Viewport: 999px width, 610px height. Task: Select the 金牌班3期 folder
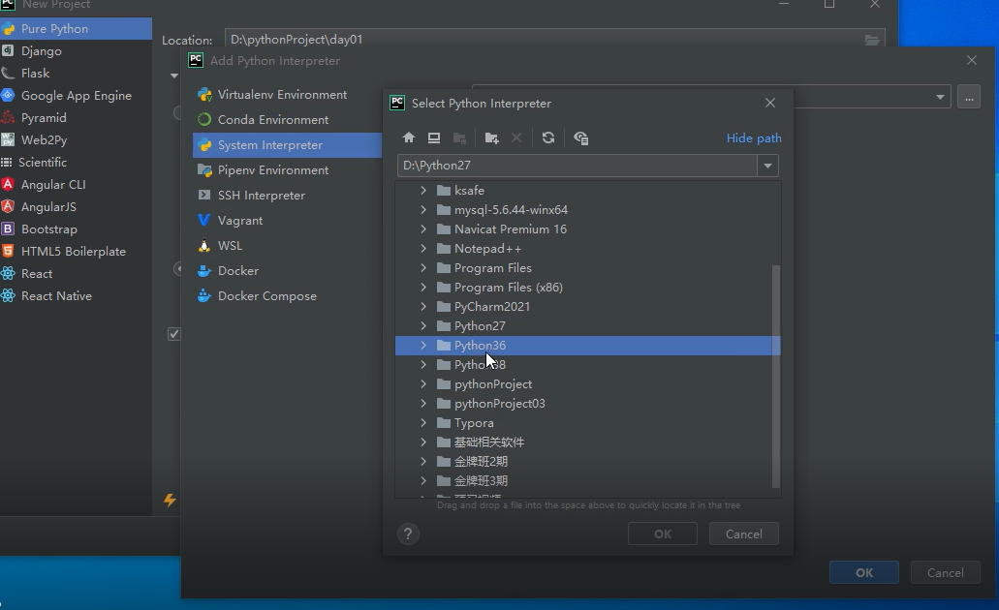[481, 481]
